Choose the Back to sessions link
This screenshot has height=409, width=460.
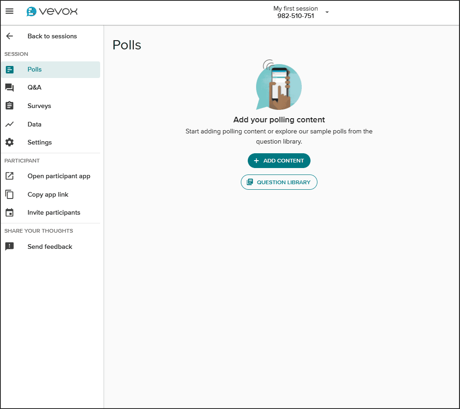pos(52,36)
